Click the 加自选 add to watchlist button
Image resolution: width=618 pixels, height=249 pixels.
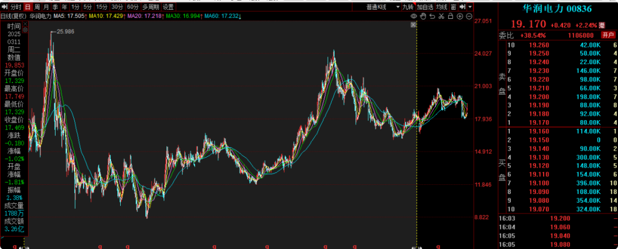click(425, 7)
